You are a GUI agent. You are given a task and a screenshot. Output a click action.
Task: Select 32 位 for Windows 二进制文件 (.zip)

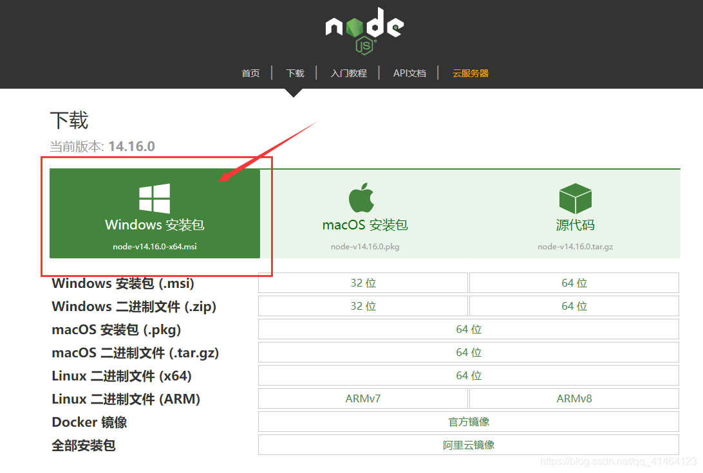pyautogui.click(x=363, y=306)
